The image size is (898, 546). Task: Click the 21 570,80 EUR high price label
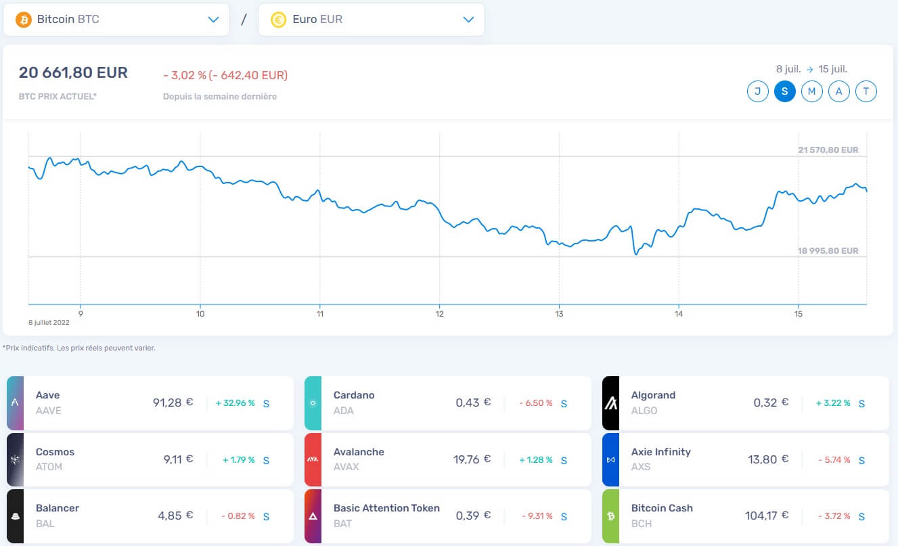point(828,150)
